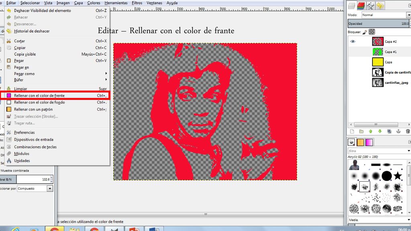411x231 pixels.
Task: Select the large solid black circle brush
Action: tap(387, 176)
